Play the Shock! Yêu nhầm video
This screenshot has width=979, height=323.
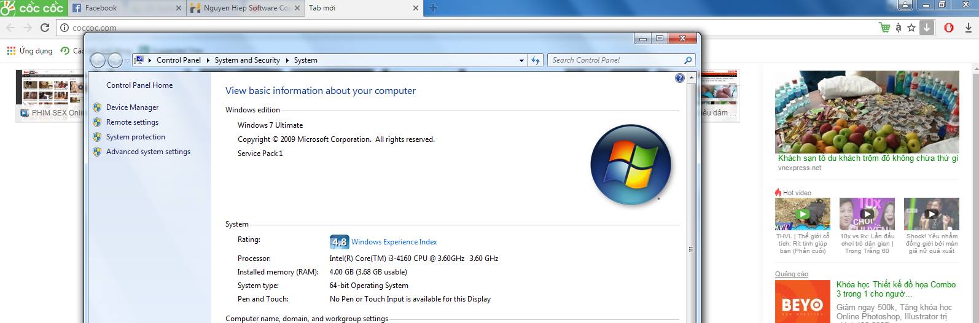(931, 214)
